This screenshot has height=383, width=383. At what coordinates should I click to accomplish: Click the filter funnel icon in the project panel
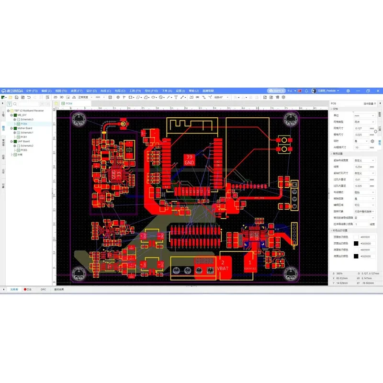pos(9,104)
